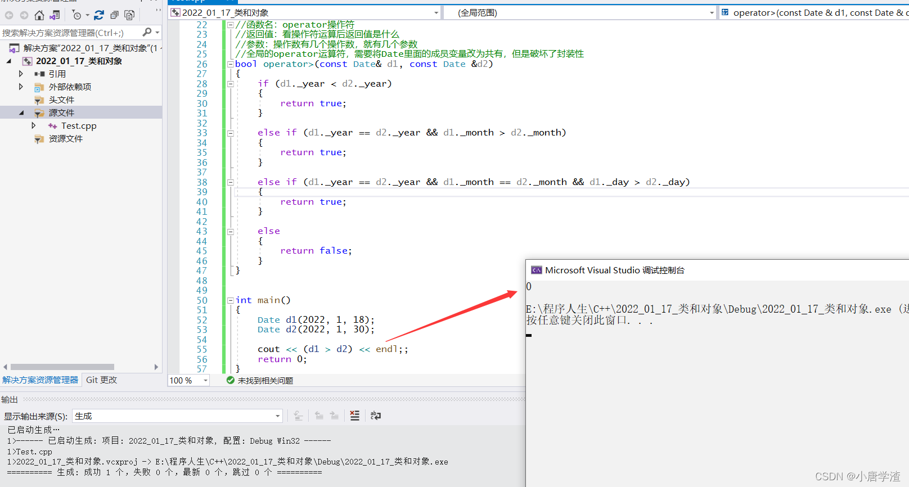The image size is (909, 487).
Task: Click the Show All Files icon
Action: (x=129, y=15)
